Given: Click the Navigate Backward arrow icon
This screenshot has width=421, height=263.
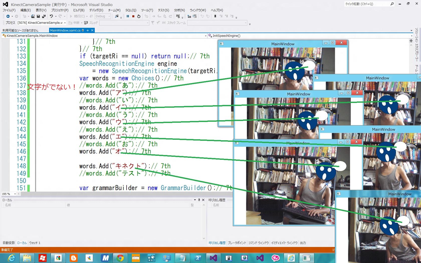Looking at the screenshot, I should point(8,16).
